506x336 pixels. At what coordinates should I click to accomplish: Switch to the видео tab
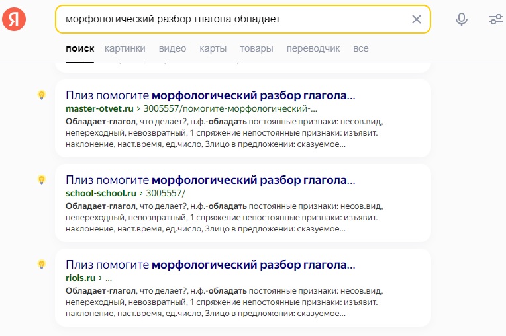click(x=172, y=48)
